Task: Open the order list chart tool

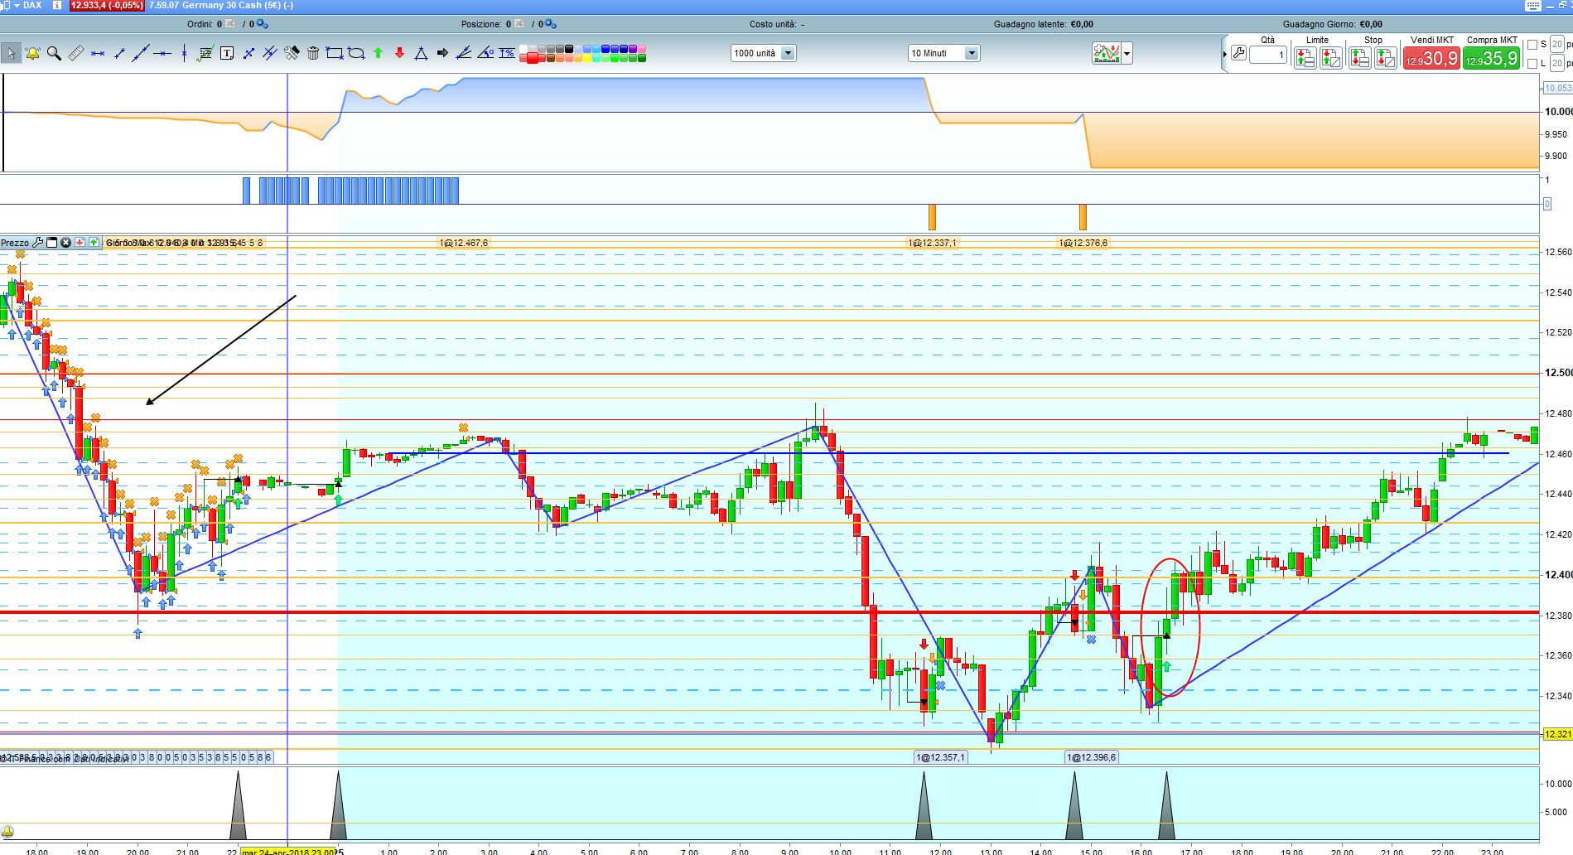Action: (205, 54)
